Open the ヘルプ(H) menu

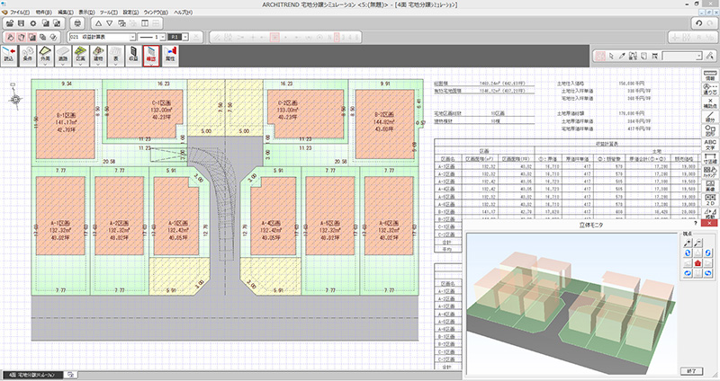click(183, 13)
